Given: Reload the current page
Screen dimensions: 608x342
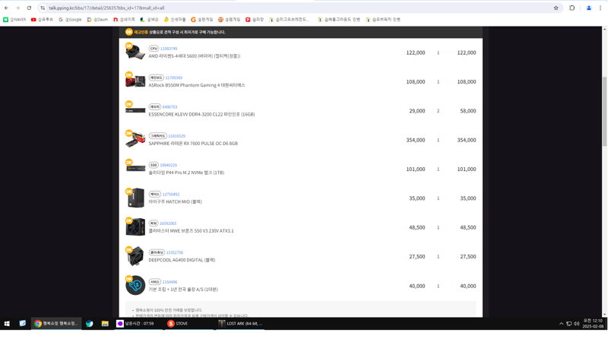Looking at the screenshot, I should tap(29, 8).
